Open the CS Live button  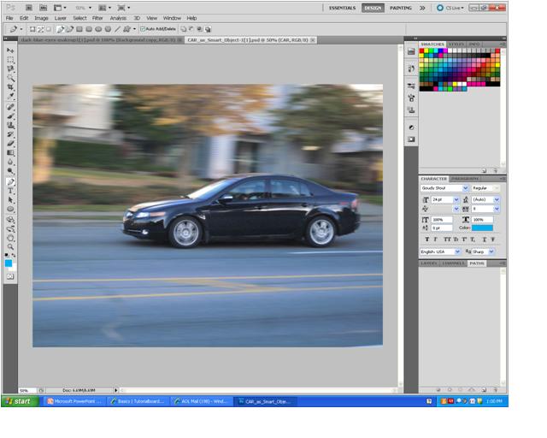tap(450, 8)
